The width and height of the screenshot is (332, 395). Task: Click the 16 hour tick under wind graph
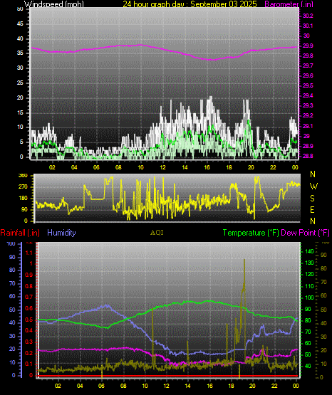point(207,167)
